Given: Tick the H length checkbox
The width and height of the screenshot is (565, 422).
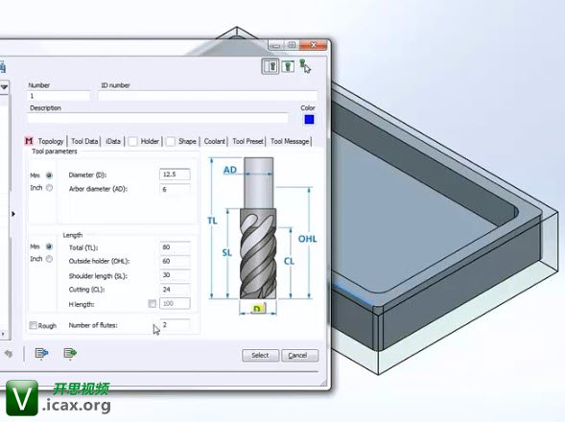Looking at the screenshot, I should point(153,303).
